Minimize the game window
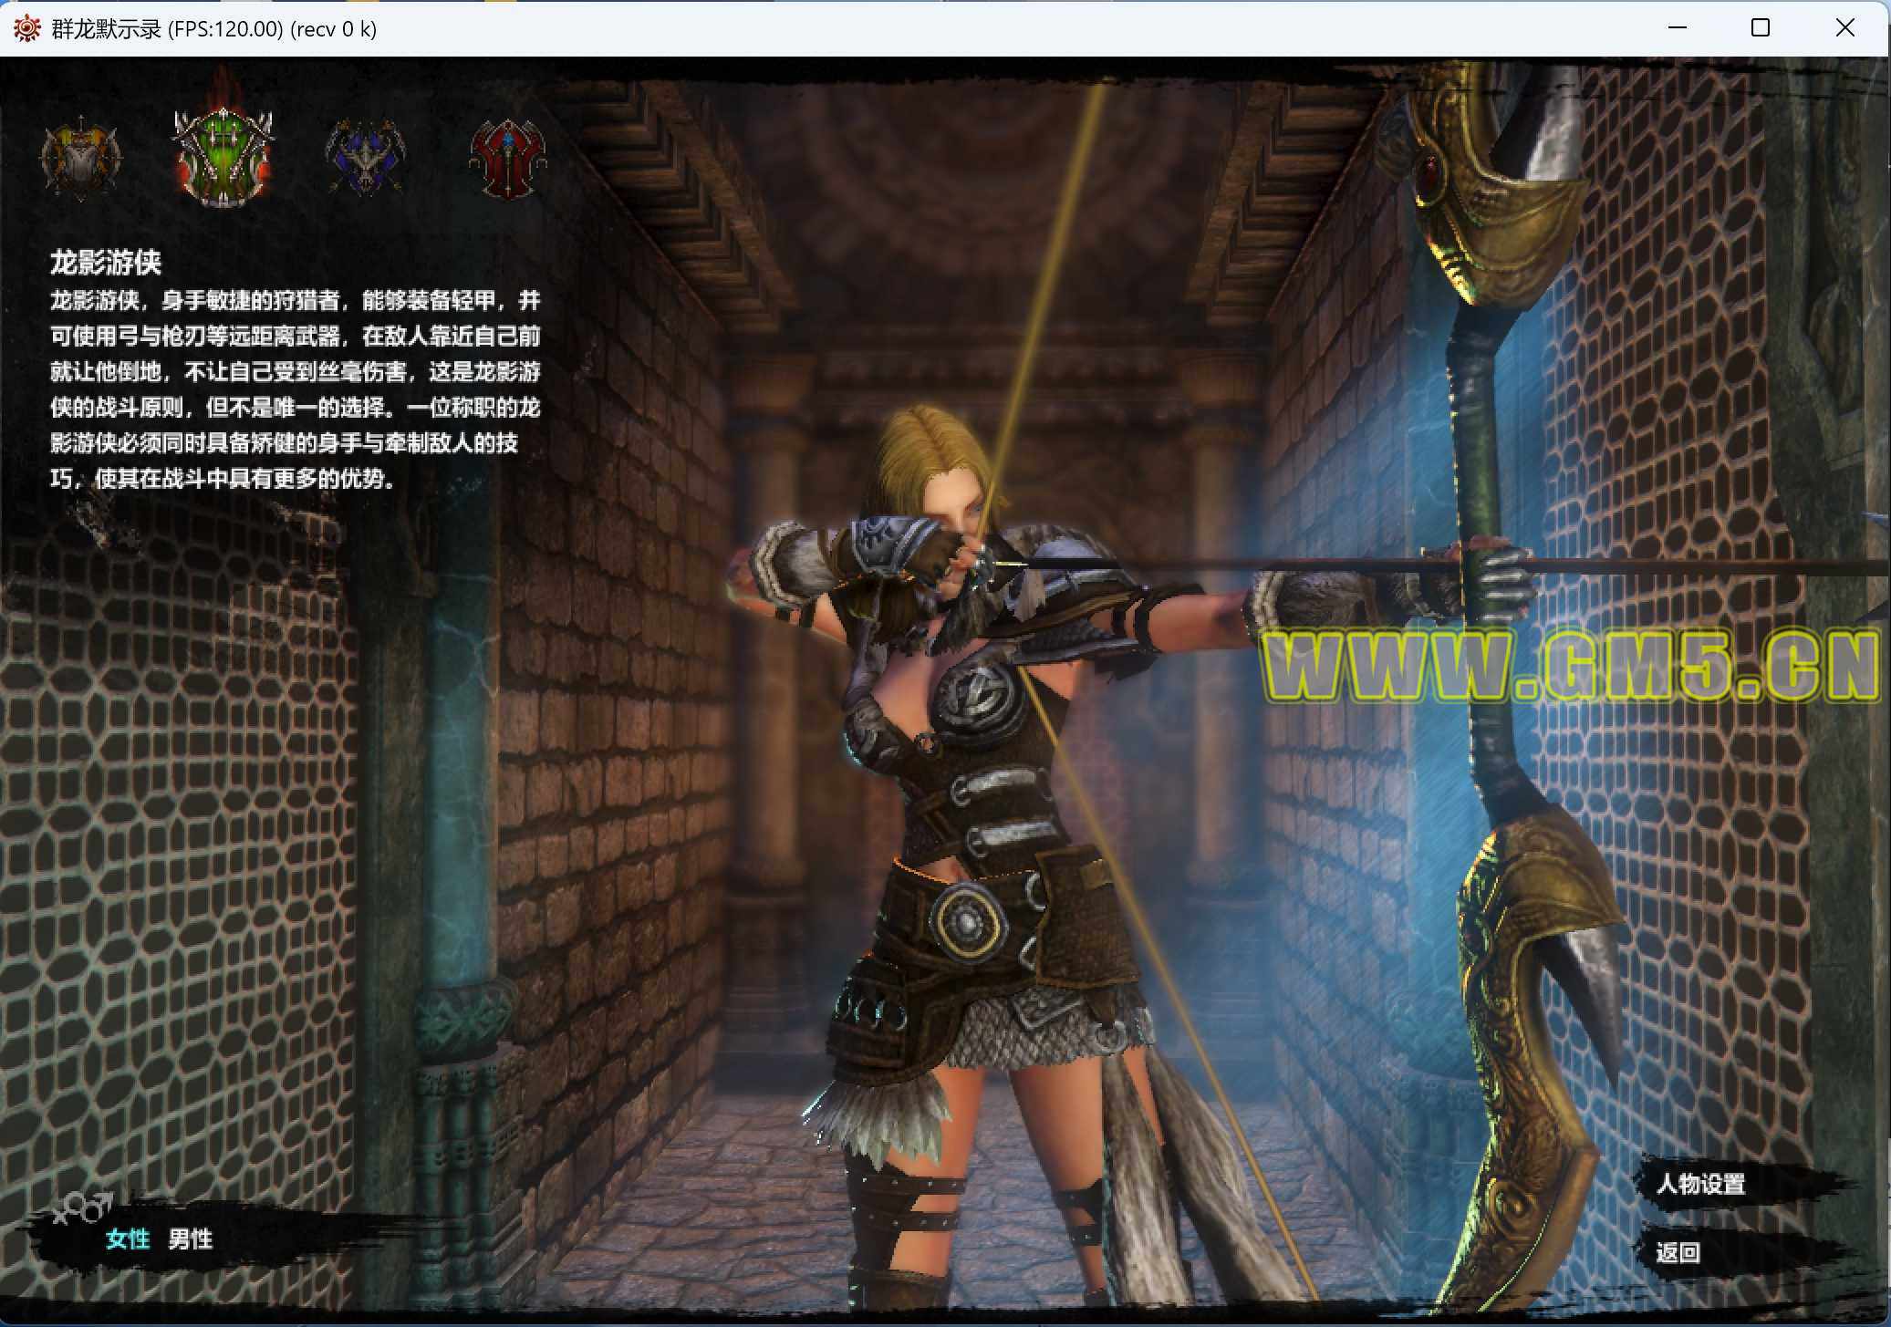Viewport: 1891px width, 1327px height. [1678, 27]
